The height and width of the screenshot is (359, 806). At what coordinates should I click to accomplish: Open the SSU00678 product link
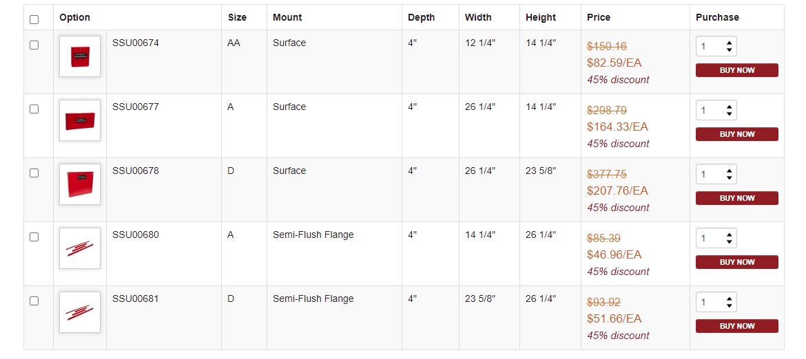pyautogui.click(x=136, y=171)
